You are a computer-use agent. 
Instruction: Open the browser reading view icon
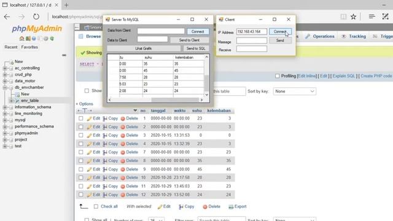(343, 17)
